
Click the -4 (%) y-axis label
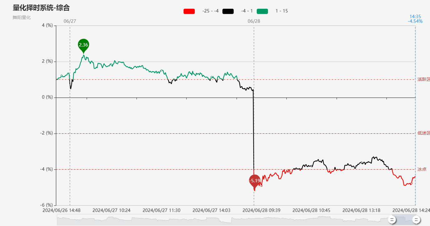tap(46, 169)
